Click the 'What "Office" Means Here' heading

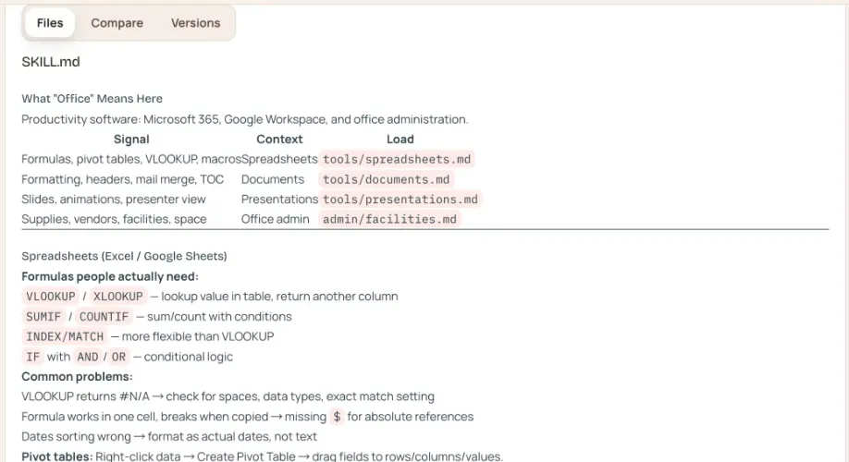[92, 99]
